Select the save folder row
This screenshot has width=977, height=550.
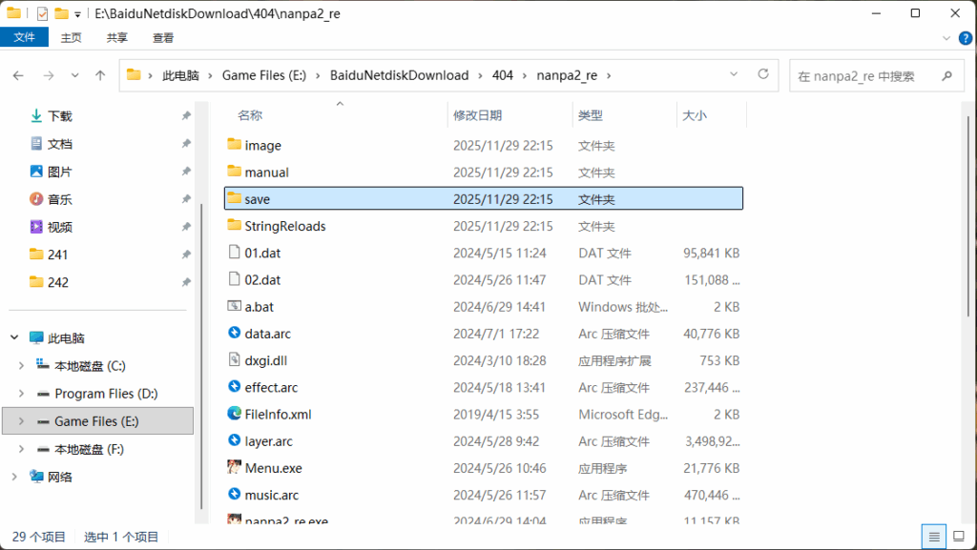484,198
